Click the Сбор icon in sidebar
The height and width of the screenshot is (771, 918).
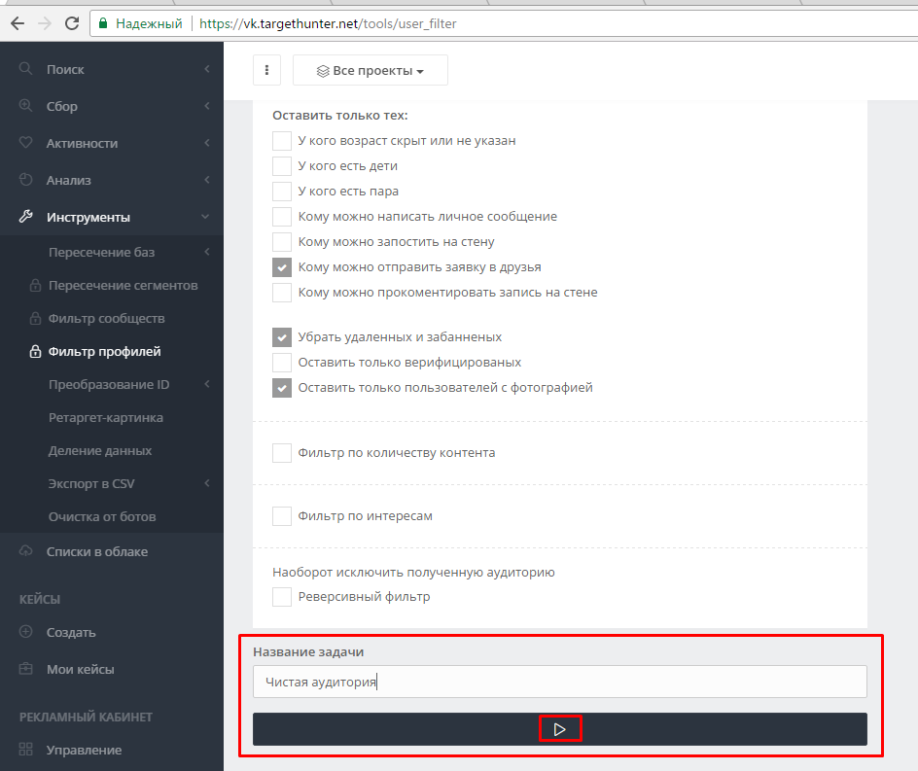[26, 106]
